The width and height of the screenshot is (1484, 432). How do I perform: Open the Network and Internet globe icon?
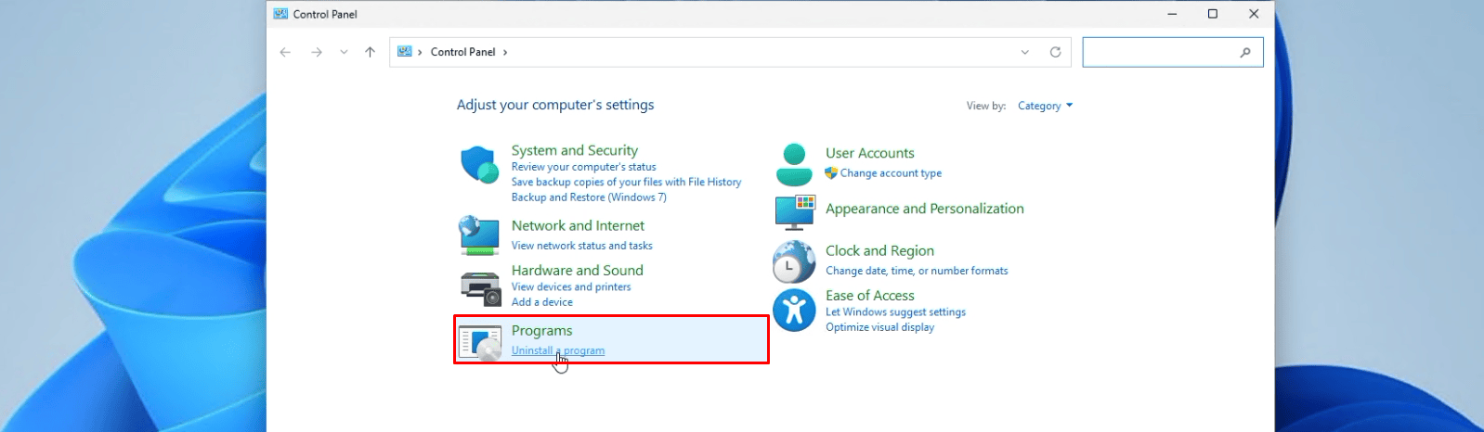(480, 235)
